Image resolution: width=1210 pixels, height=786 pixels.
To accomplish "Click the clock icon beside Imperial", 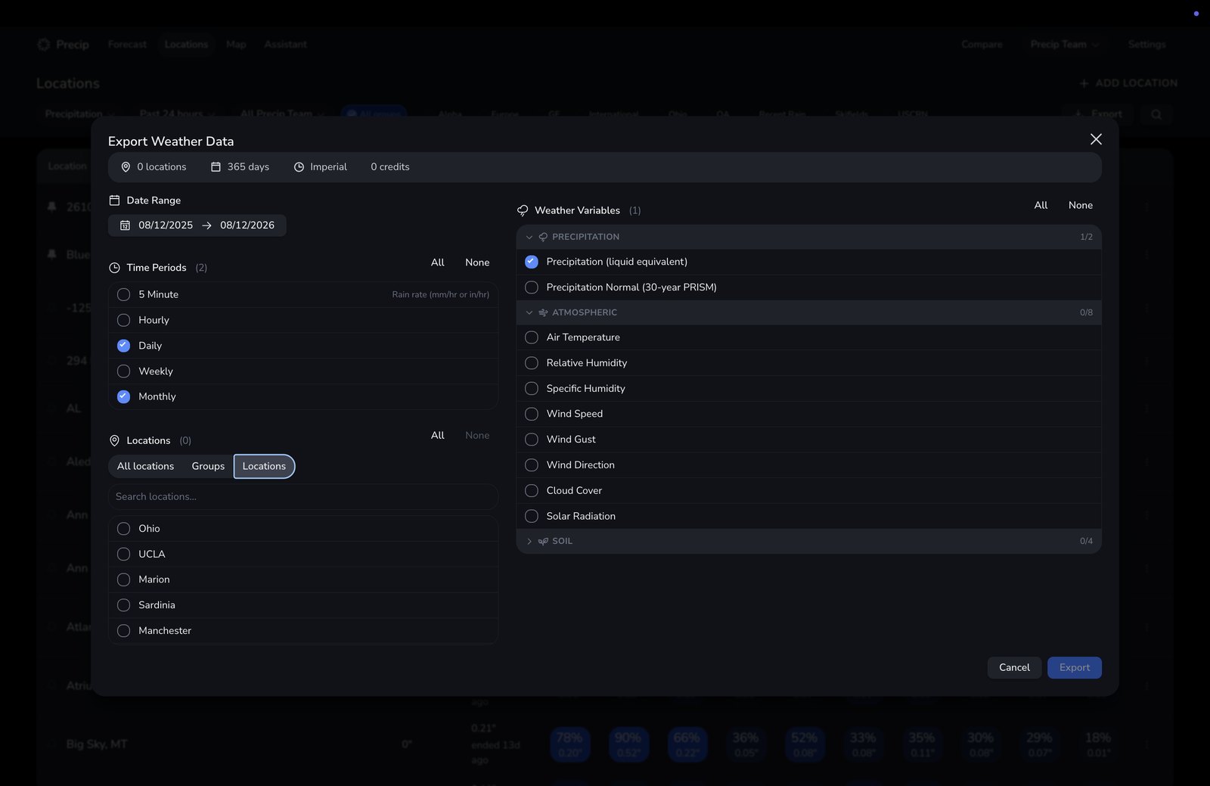I will coord(299,167).
